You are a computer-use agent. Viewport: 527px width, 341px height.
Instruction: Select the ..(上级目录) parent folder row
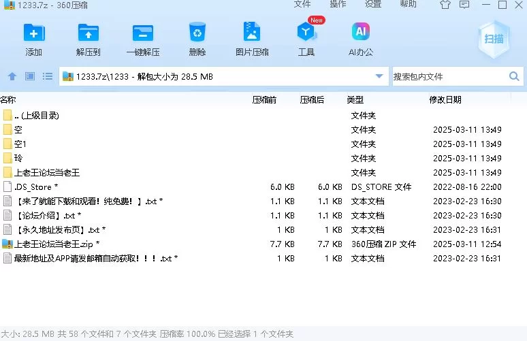(263, 116)
